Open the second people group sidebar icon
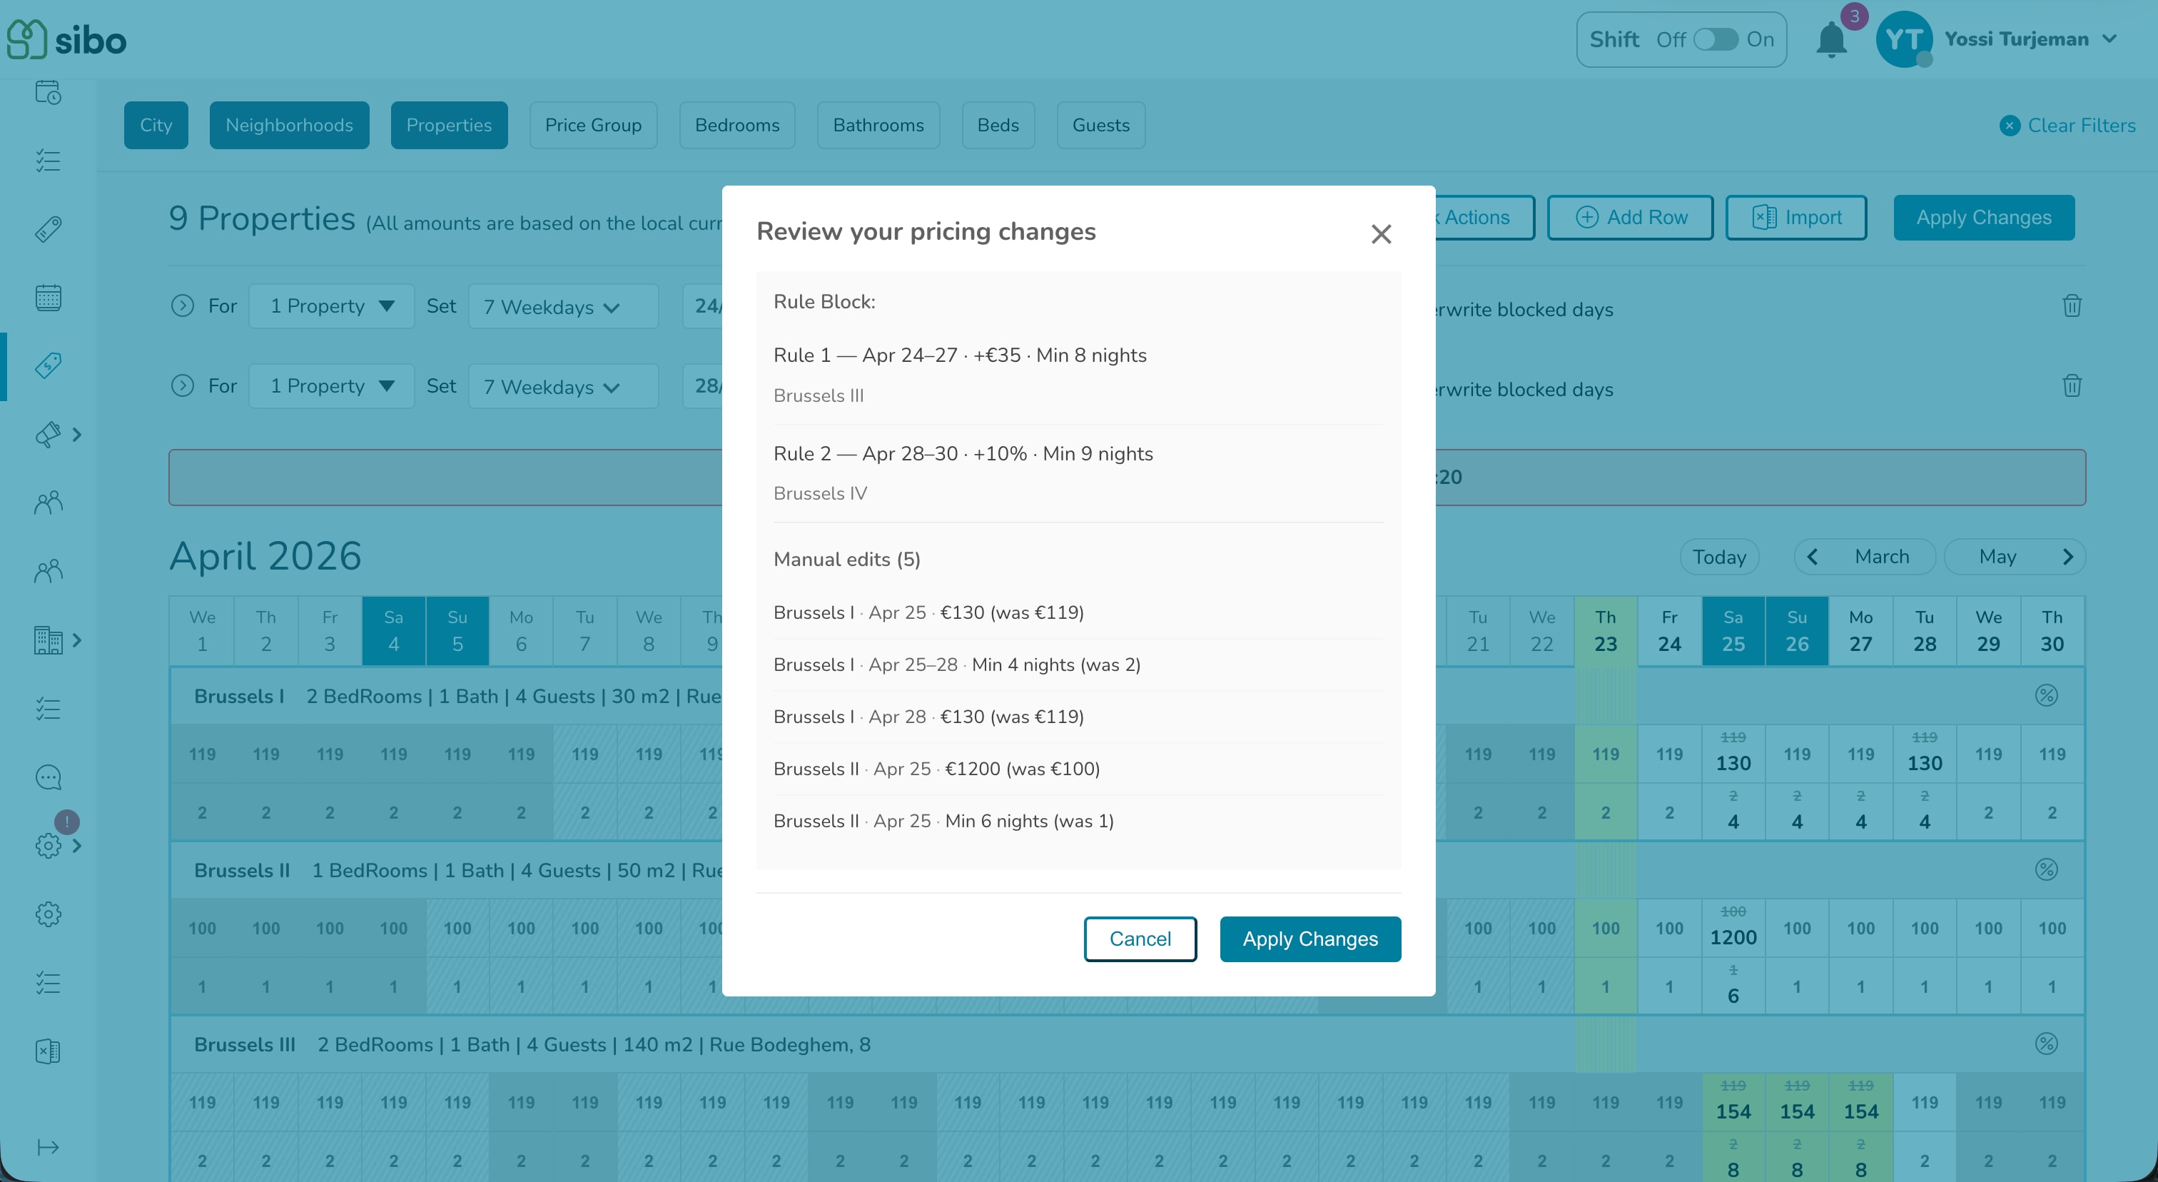Viewport: 2158px width, 1182px height. click(48, 571)
